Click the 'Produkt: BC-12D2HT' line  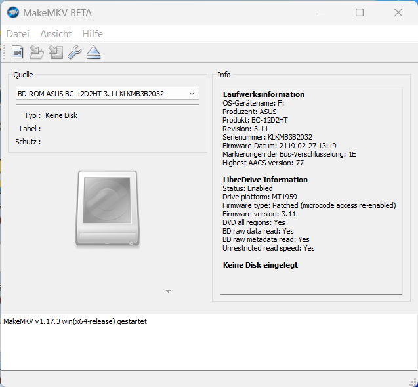click(x=255, y=120)
